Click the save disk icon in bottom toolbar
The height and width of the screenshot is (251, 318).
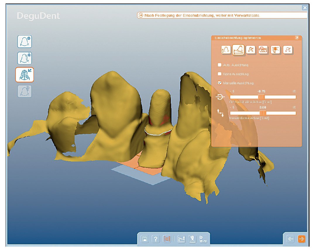[x=145, y=239]
